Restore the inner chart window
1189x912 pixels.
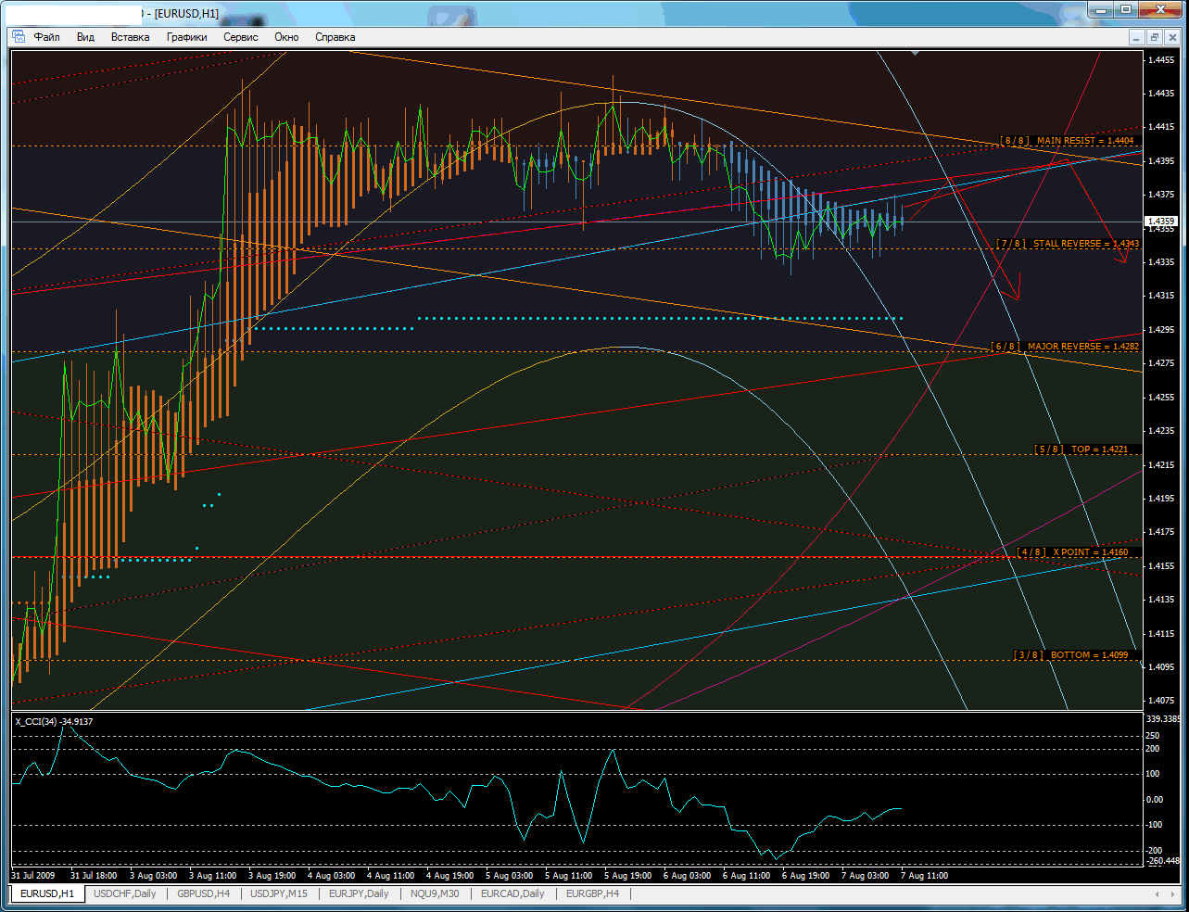(1155, 37)
